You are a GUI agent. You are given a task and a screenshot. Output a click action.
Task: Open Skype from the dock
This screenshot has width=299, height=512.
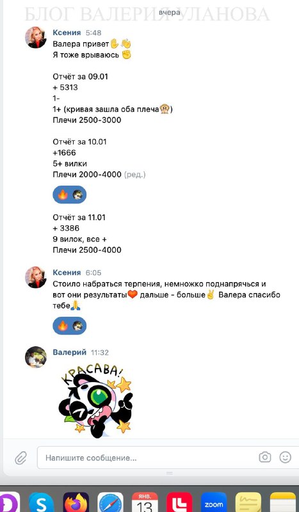[x=41, y=503]
